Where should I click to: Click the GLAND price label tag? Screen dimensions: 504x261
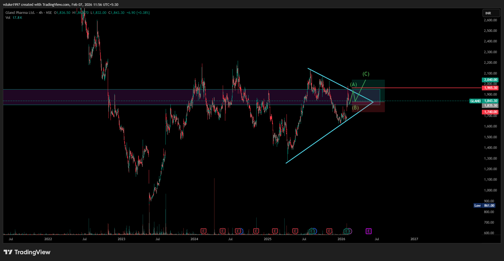tap(475, 101)
